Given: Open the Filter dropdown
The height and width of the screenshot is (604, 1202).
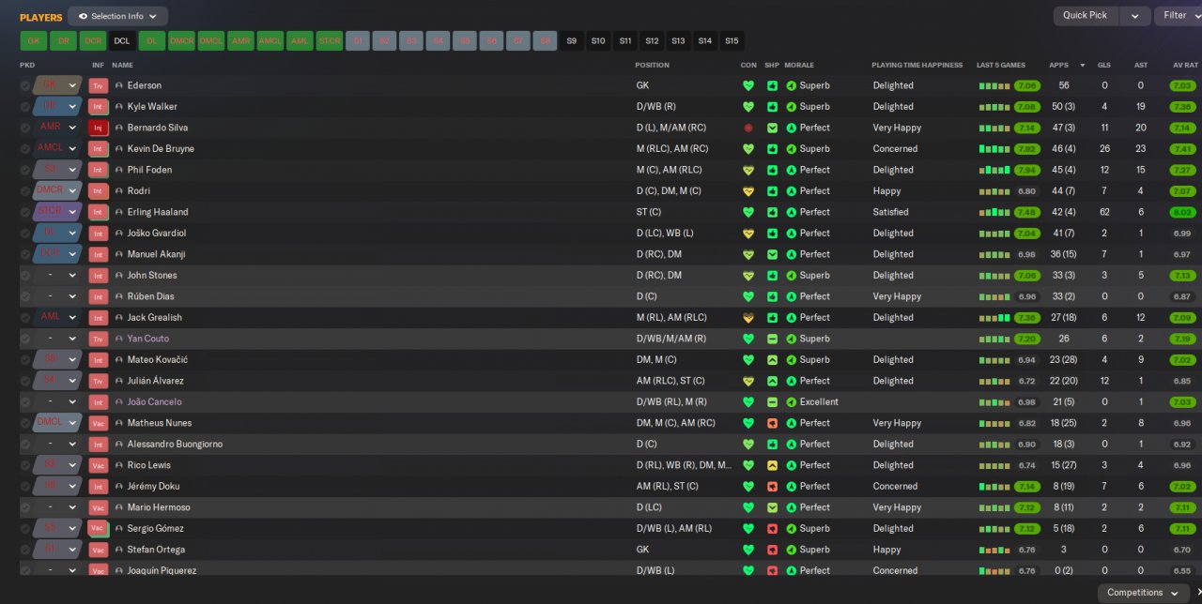Looking at the screenshot, I should (1179, 16).
